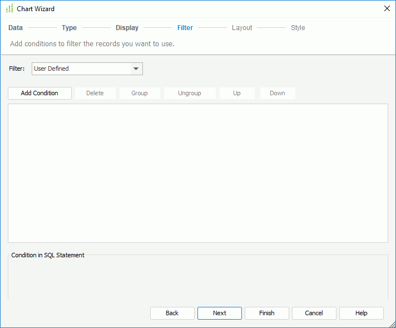Click the Delete condition button
The width and height of the screenshot is (396, 328).
pos(95,93)
